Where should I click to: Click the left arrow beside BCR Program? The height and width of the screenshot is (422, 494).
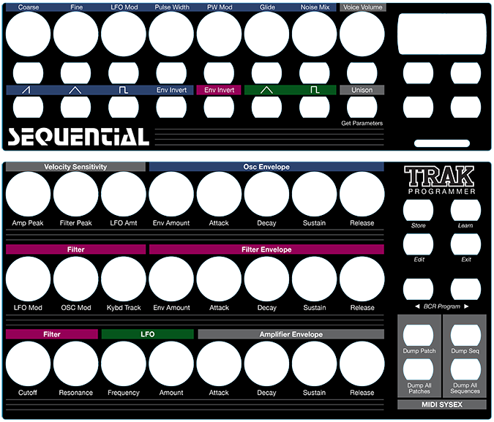pos(417,306)
